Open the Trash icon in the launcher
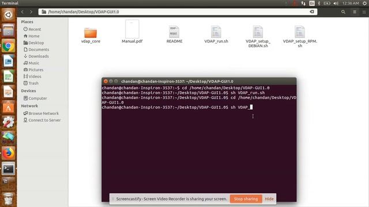Screen dimensions: 369x207 pyautogui.click(x=8, y=199)
